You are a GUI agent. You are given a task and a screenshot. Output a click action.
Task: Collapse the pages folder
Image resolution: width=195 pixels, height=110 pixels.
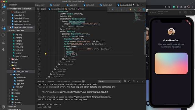18,68
